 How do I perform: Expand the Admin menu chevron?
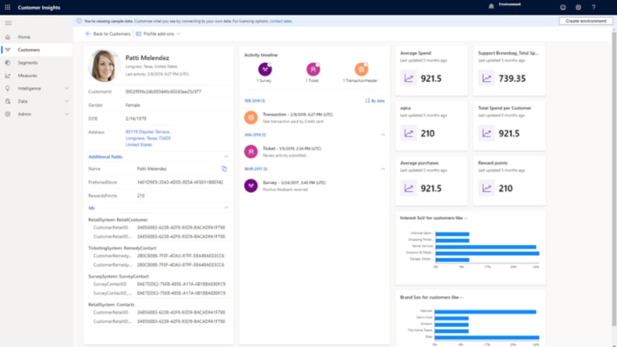coord(67,114)
